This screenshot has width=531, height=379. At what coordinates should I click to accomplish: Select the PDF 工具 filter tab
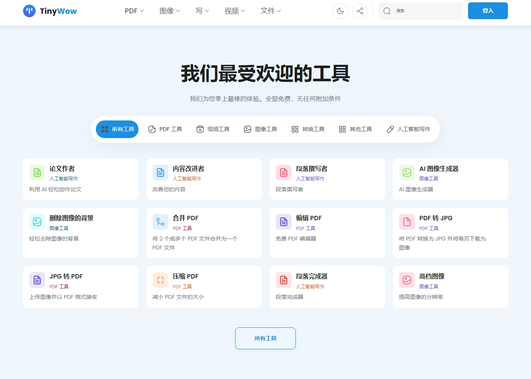tap(165, 129)
